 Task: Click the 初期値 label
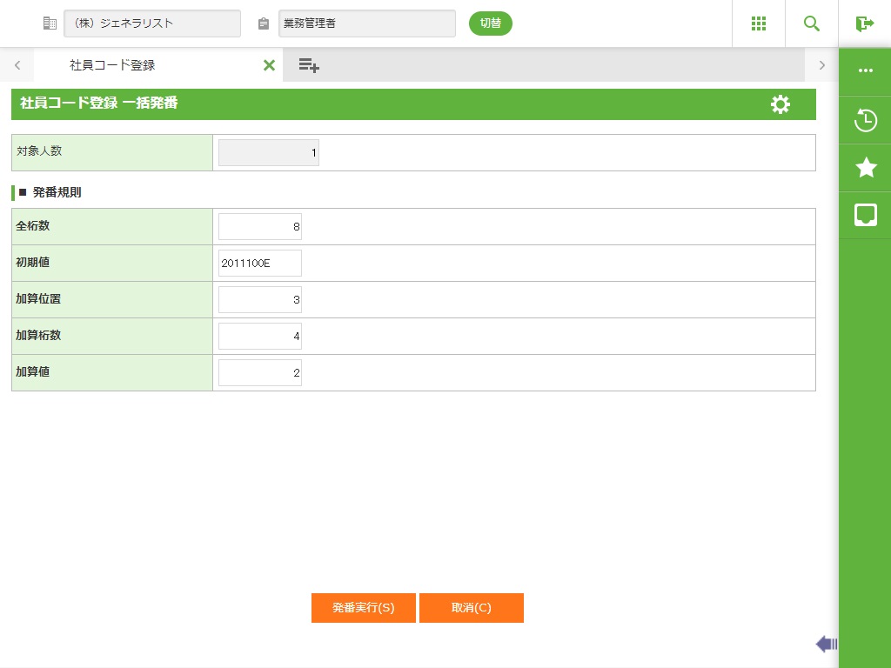pos(33,262)
